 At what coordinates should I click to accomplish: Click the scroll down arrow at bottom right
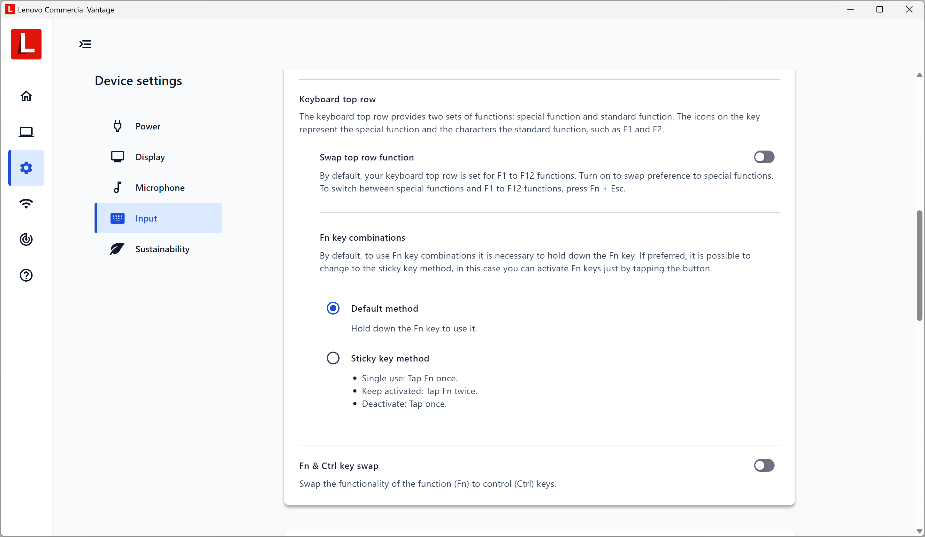[919, 531]
